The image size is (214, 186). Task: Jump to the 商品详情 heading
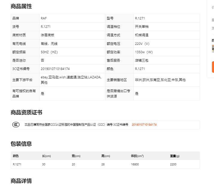[21, 181]
